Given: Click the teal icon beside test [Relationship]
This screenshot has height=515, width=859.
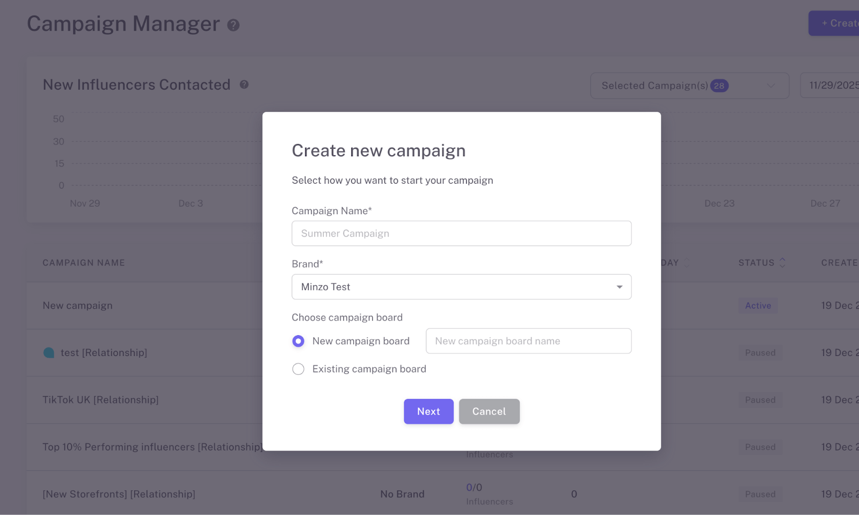Looking at the screenshot, I should (49, 353).
